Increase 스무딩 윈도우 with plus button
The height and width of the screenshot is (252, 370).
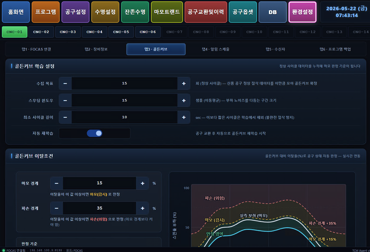coord(184,100)
